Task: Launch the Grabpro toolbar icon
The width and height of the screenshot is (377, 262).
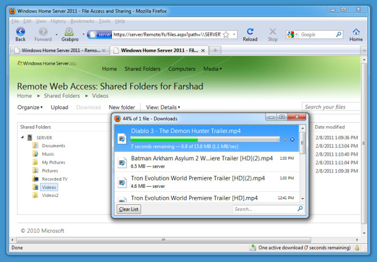Action: pyautogui.click(x=69, y=31)
